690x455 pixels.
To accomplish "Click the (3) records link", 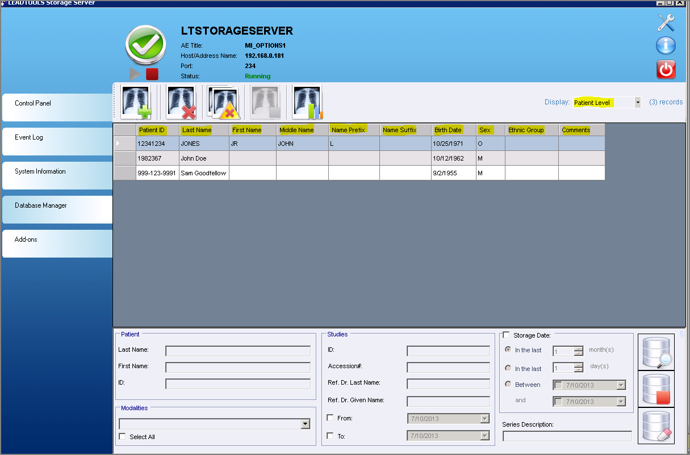I will (666, 102).
